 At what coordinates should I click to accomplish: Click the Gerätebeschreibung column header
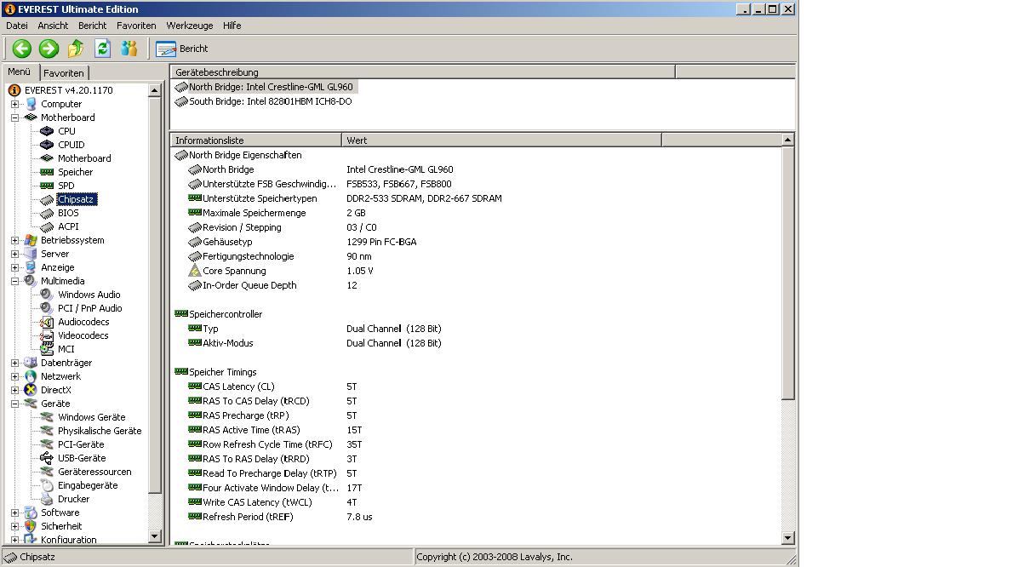(x=423, y=72)
